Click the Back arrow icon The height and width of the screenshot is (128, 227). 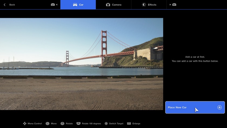(5, 5)
